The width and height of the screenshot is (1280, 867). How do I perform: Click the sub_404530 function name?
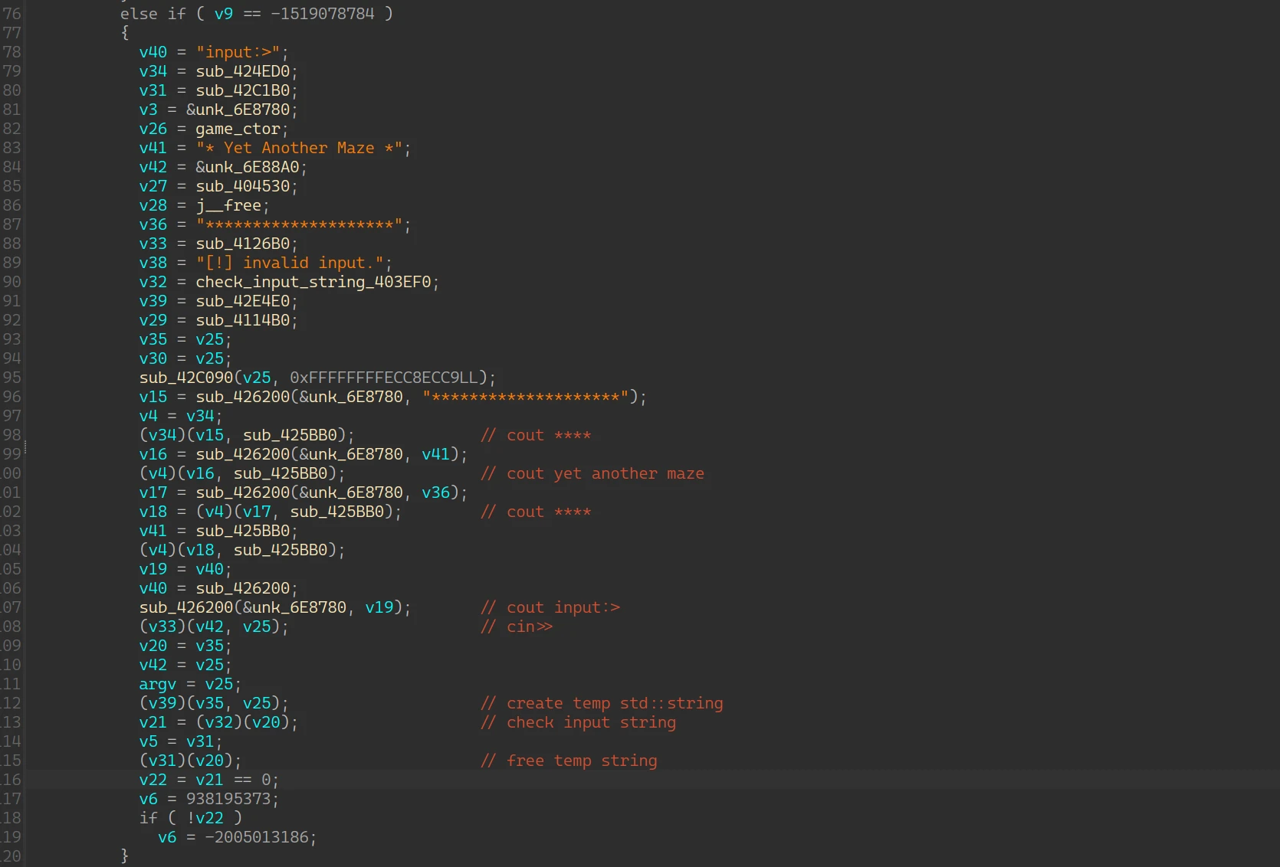coord(242,186)
